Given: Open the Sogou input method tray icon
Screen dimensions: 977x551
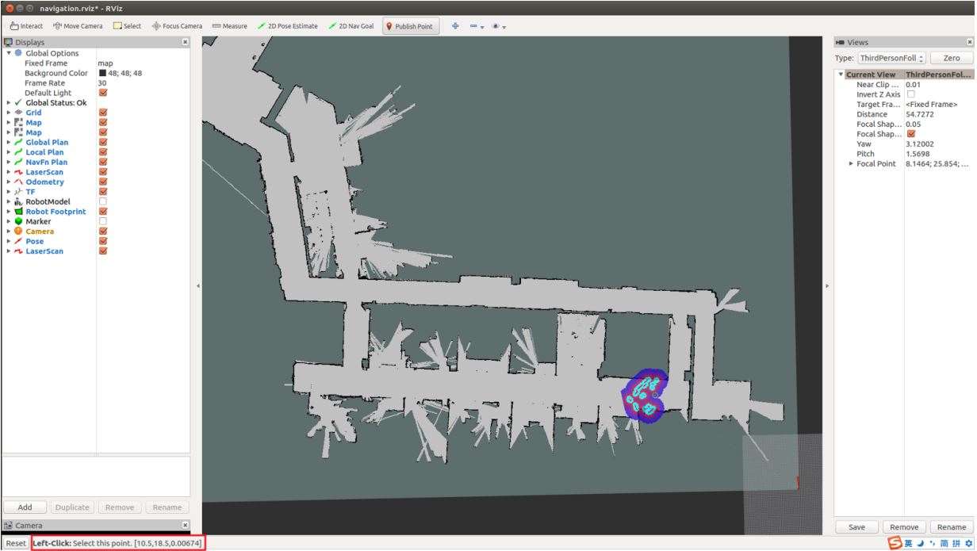Looking at the screenshot, I should [895, 543].
